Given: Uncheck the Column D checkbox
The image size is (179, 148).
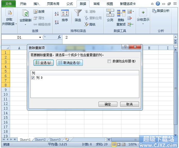Looking at the screenshot, I should tap(33, 78).
